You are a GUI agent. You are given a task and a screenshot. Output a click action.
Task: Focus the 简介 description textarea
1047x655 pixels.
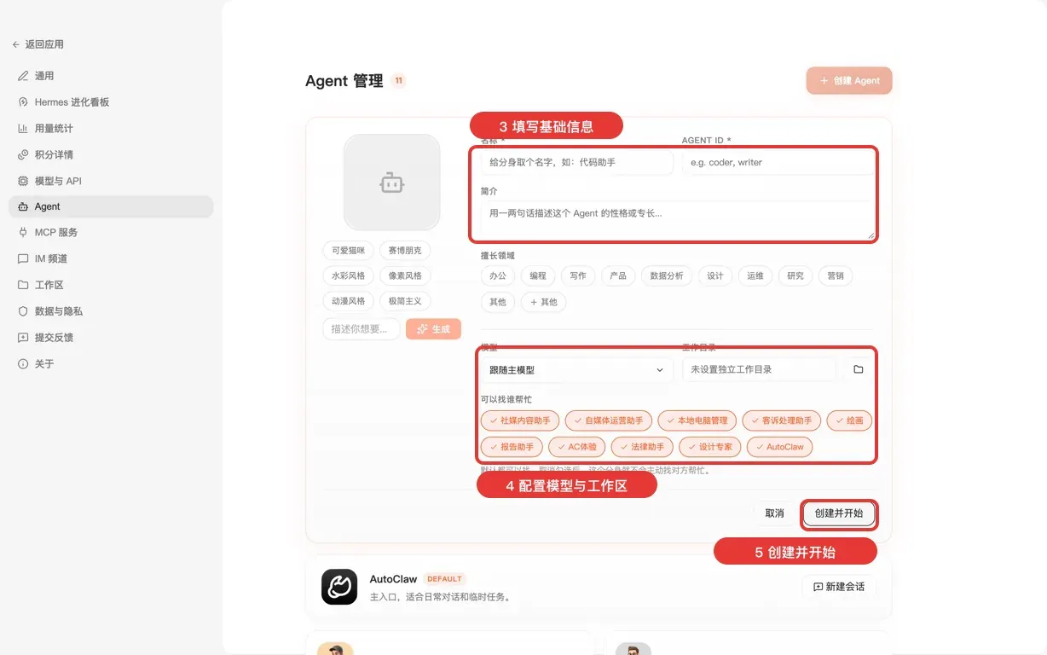[x=678, y=220]
